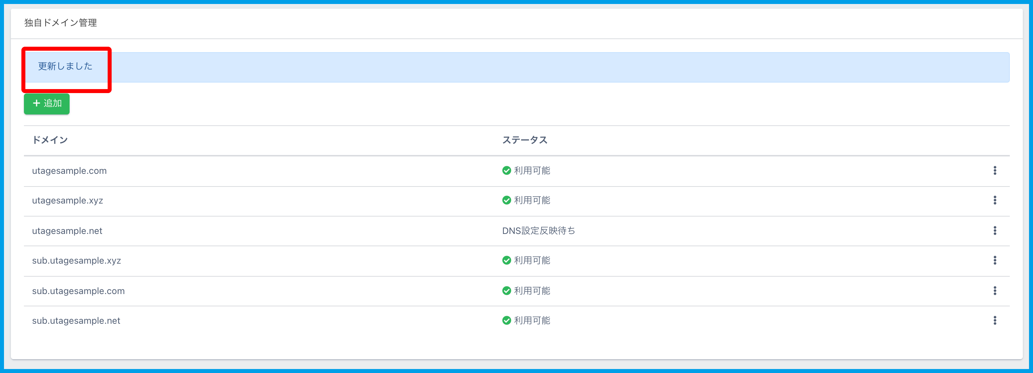Open three-dot menu for sub.utagesample.net
1033x373 pixels.
coord(995,320)
